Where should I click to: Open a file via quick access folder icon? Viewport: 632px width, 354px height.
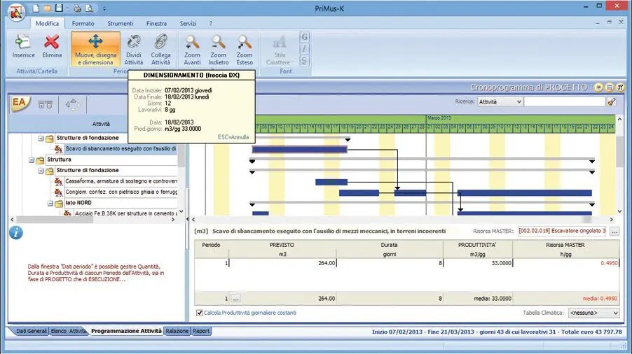click(47, 8)
